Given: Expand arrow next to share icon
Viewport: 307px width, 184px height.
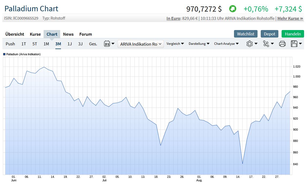Looking at the screenshot, I should [272, 44].
